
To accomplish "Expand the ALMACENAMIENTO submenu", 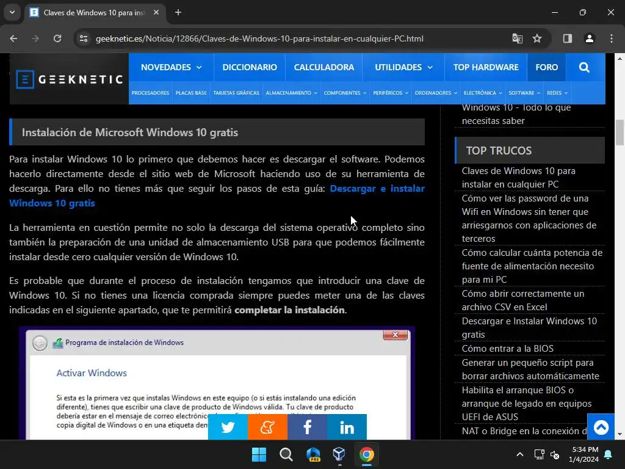I will [291, 93].
